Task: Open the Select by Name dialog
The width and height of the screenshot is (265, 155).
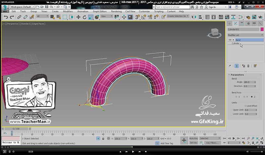Action: point(59,17)
